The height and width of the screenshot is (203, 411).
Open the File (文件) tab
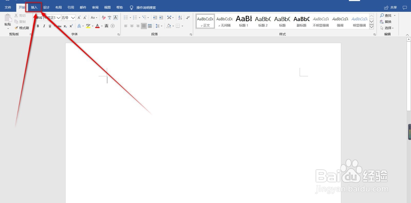(x=8, y=7)
